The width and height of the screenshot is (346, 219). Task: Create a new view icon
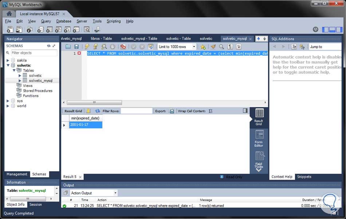tap(58, 29)
